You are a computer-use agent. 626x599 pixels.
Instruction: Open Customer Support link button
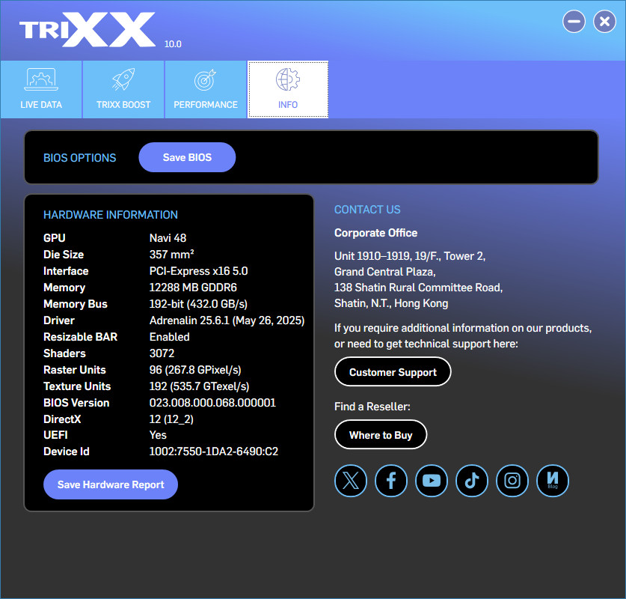point(393,372)
